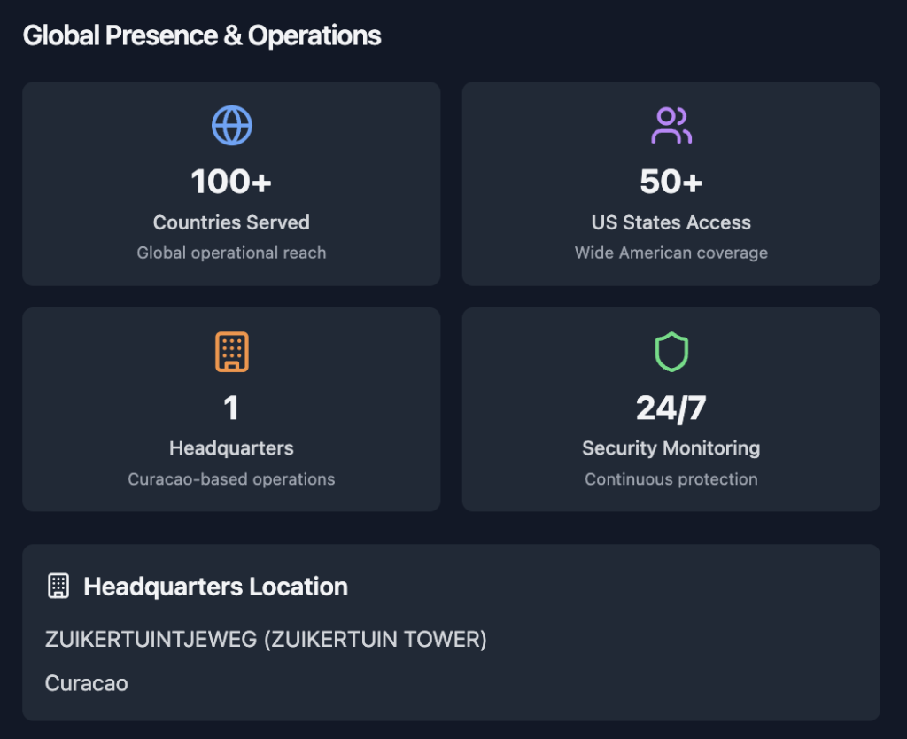907x739 pixels.
Task: Click the blue globe icon
Action: pyautogui.click(x=231, y=126)
